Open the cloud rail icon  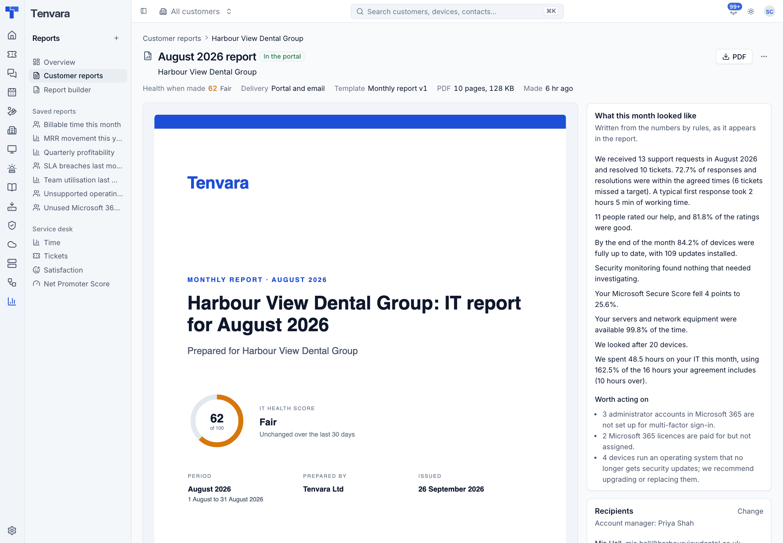pyautogui.click(x=12, y=244)
